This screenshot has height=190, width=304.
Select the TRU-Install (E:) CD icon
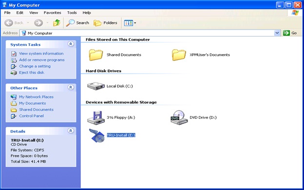point(96,135)
